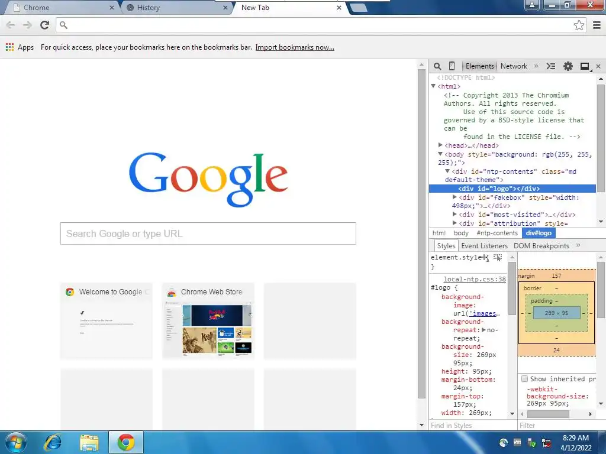Go back in browser history
Screen dimensions: 606x454
pos(11,25)
